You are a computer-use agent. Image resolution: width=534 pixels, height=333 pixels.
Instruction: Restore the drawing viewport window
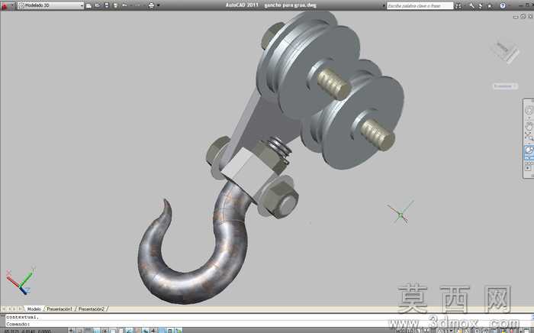pos(523,16)
